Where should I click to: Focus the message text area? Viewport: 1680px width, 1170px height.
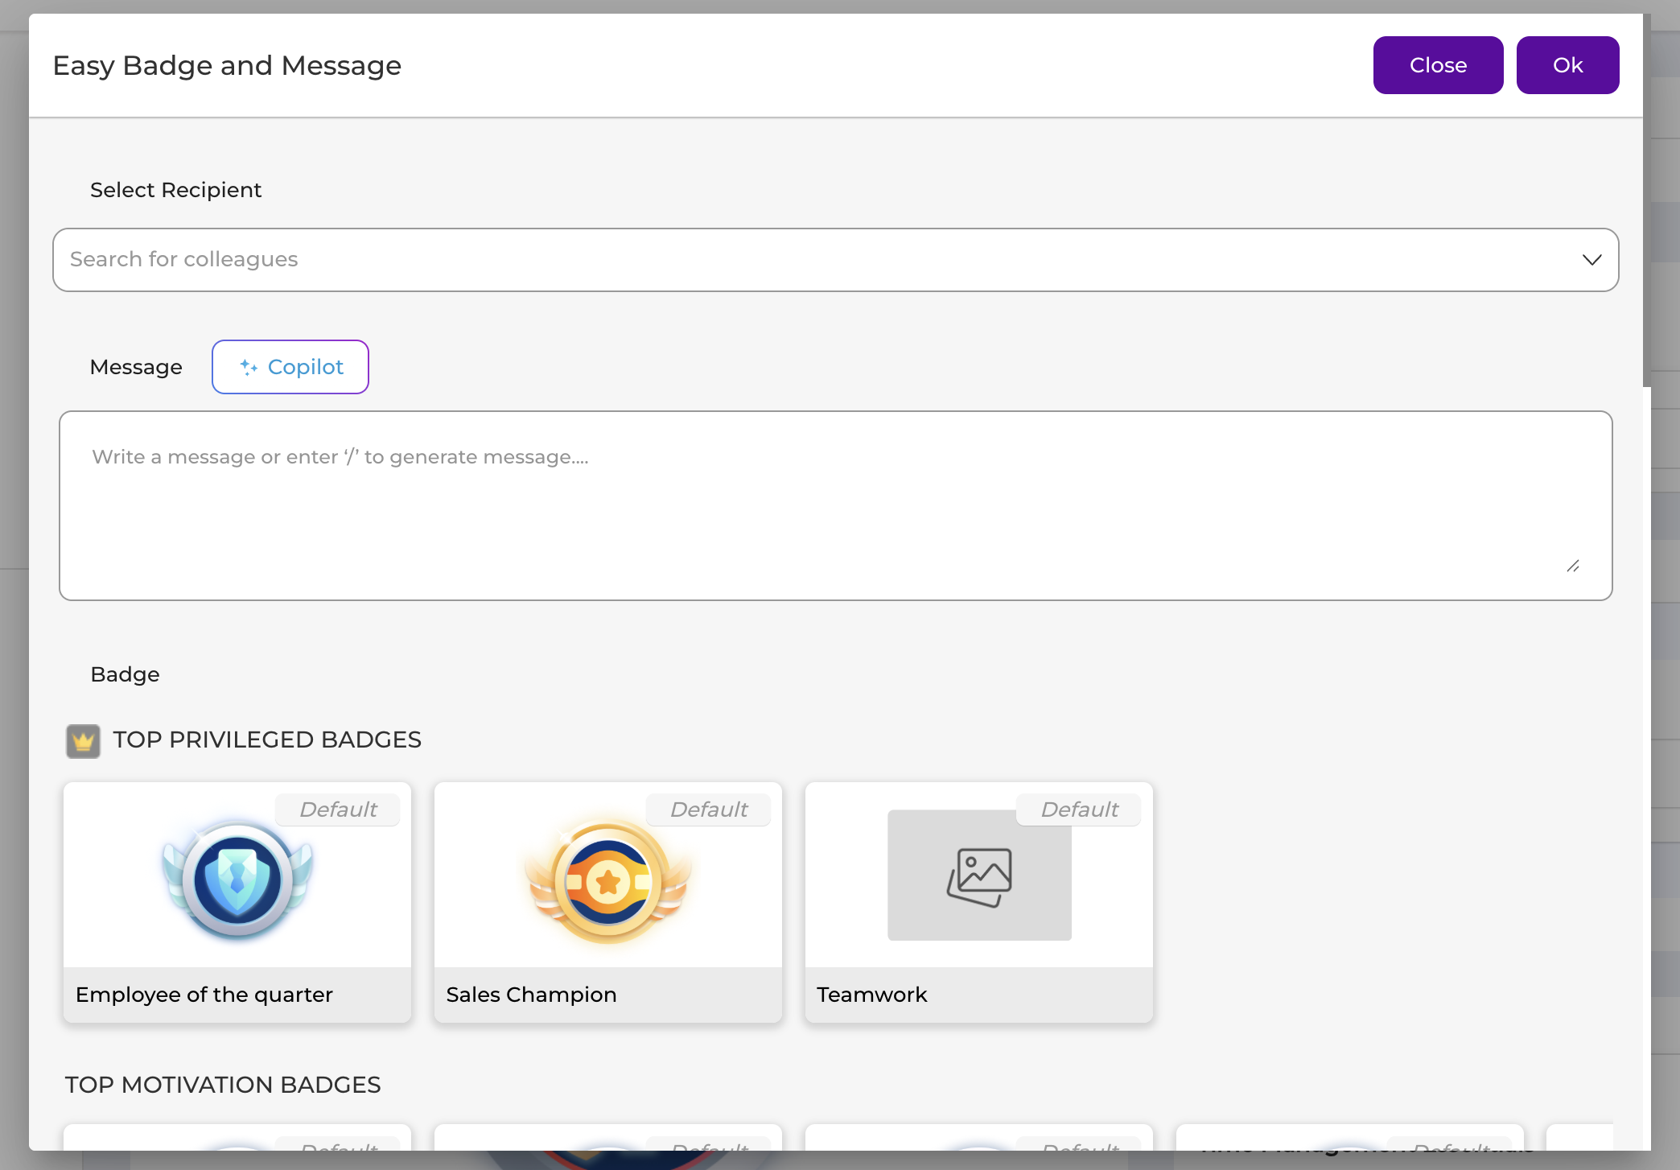click(835, 505)
